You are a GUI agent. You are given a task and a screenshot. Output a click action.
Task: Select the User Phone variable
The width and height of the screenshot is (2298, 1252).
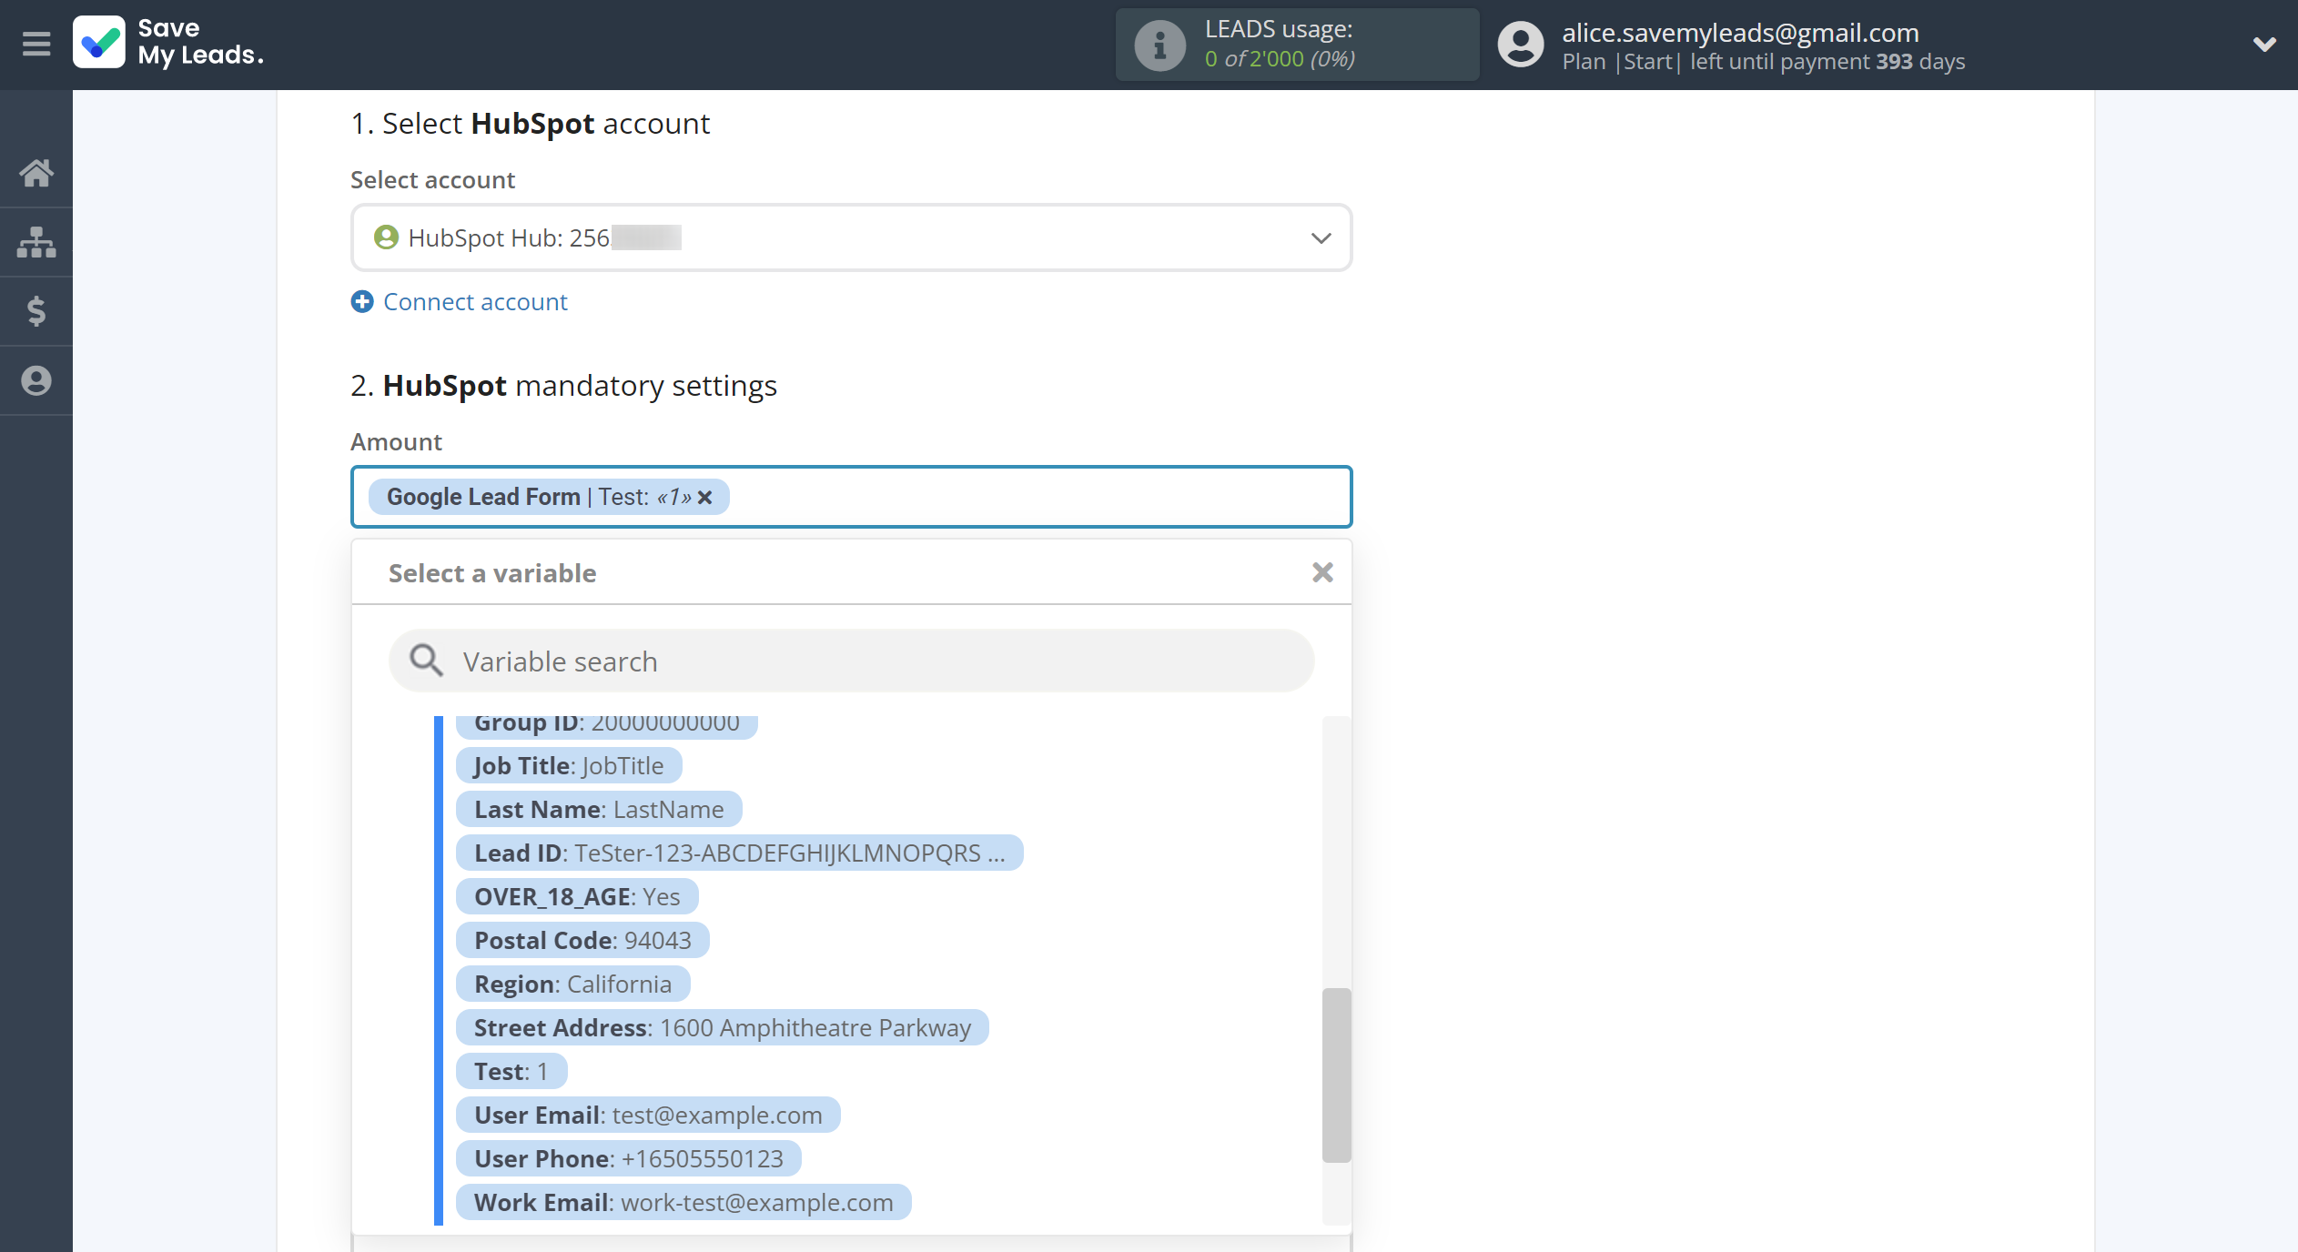pyautogui.click(x=629, y=1158)
